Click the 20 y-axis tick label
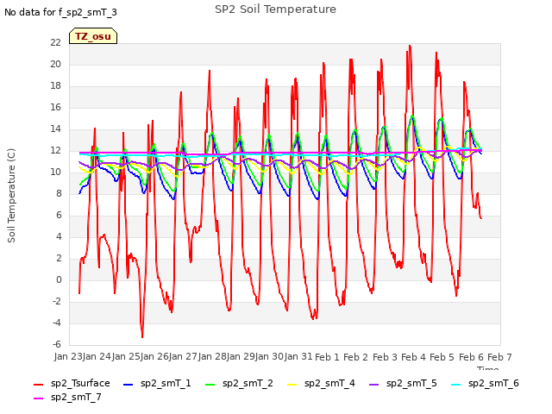 coord(55,64)
